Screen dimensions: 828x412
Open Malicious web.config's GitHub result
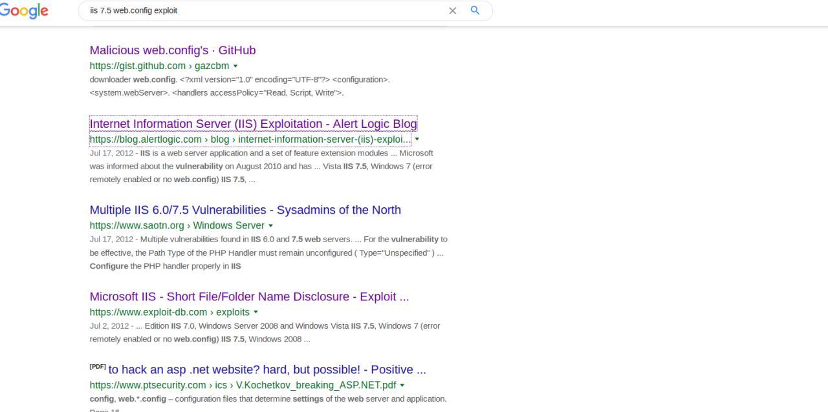click(x=173, y=50)
